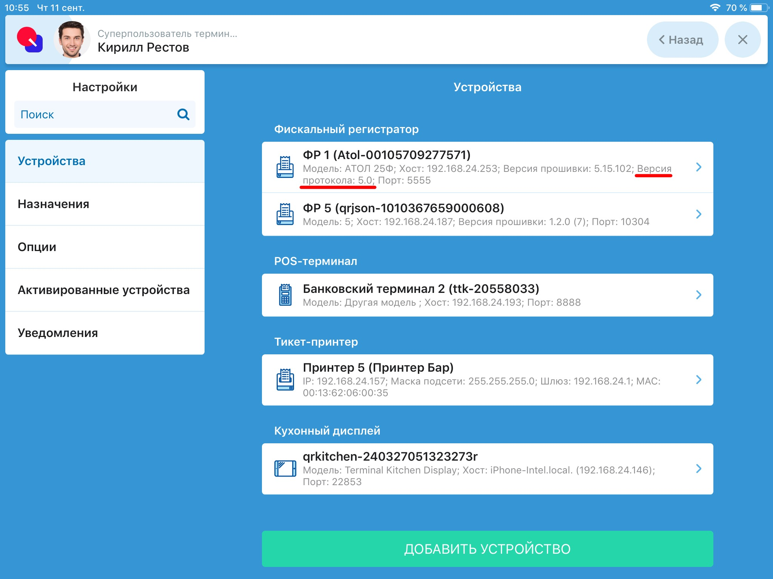
Task: Click the ФР 5 fiscal printer icon
Action: coord(285,214)
